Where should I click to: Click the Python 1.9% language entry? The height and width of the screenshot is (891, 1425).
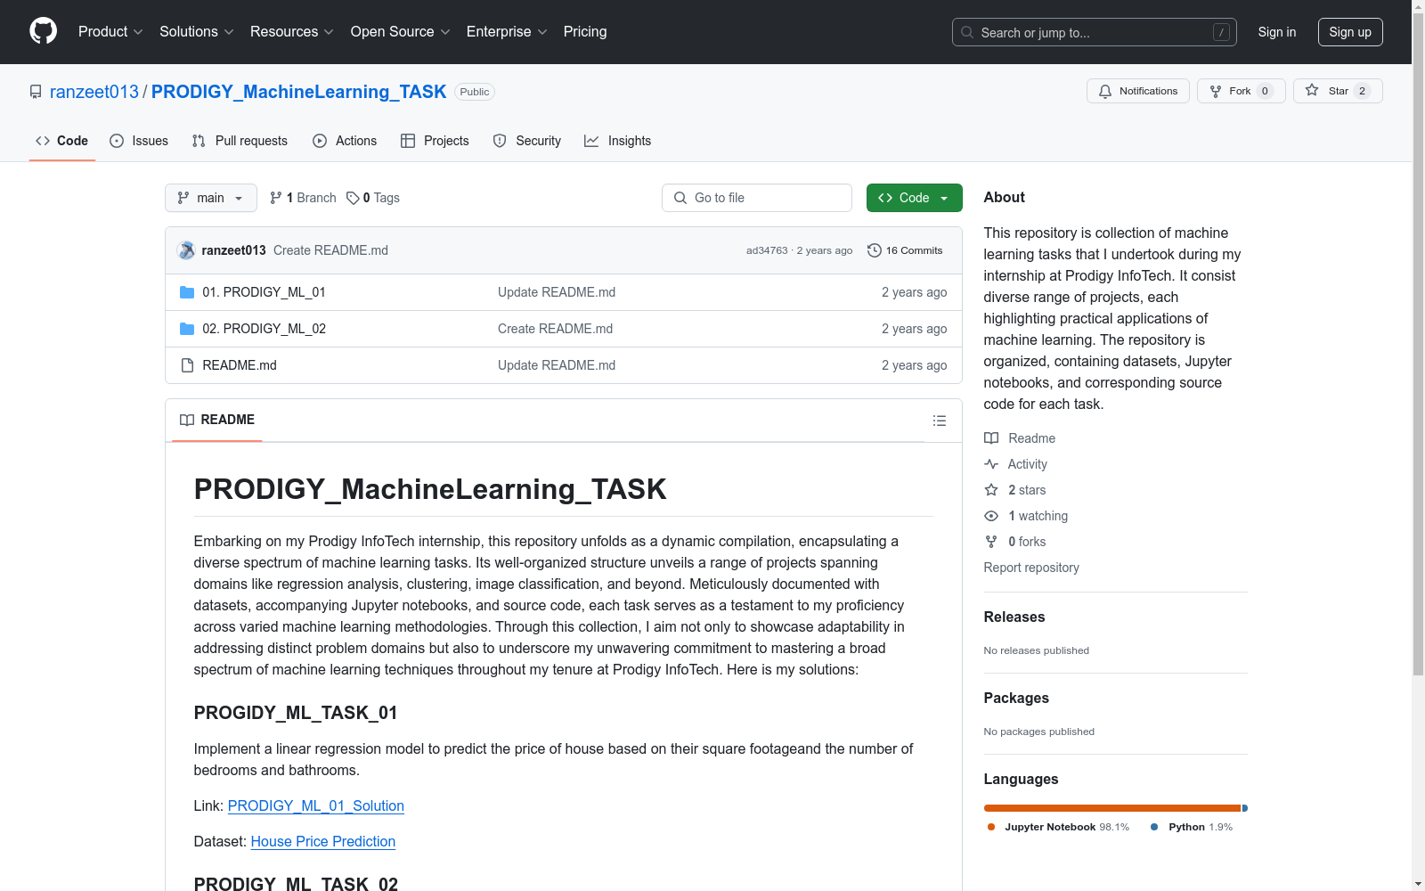[x=1192, y=827]
